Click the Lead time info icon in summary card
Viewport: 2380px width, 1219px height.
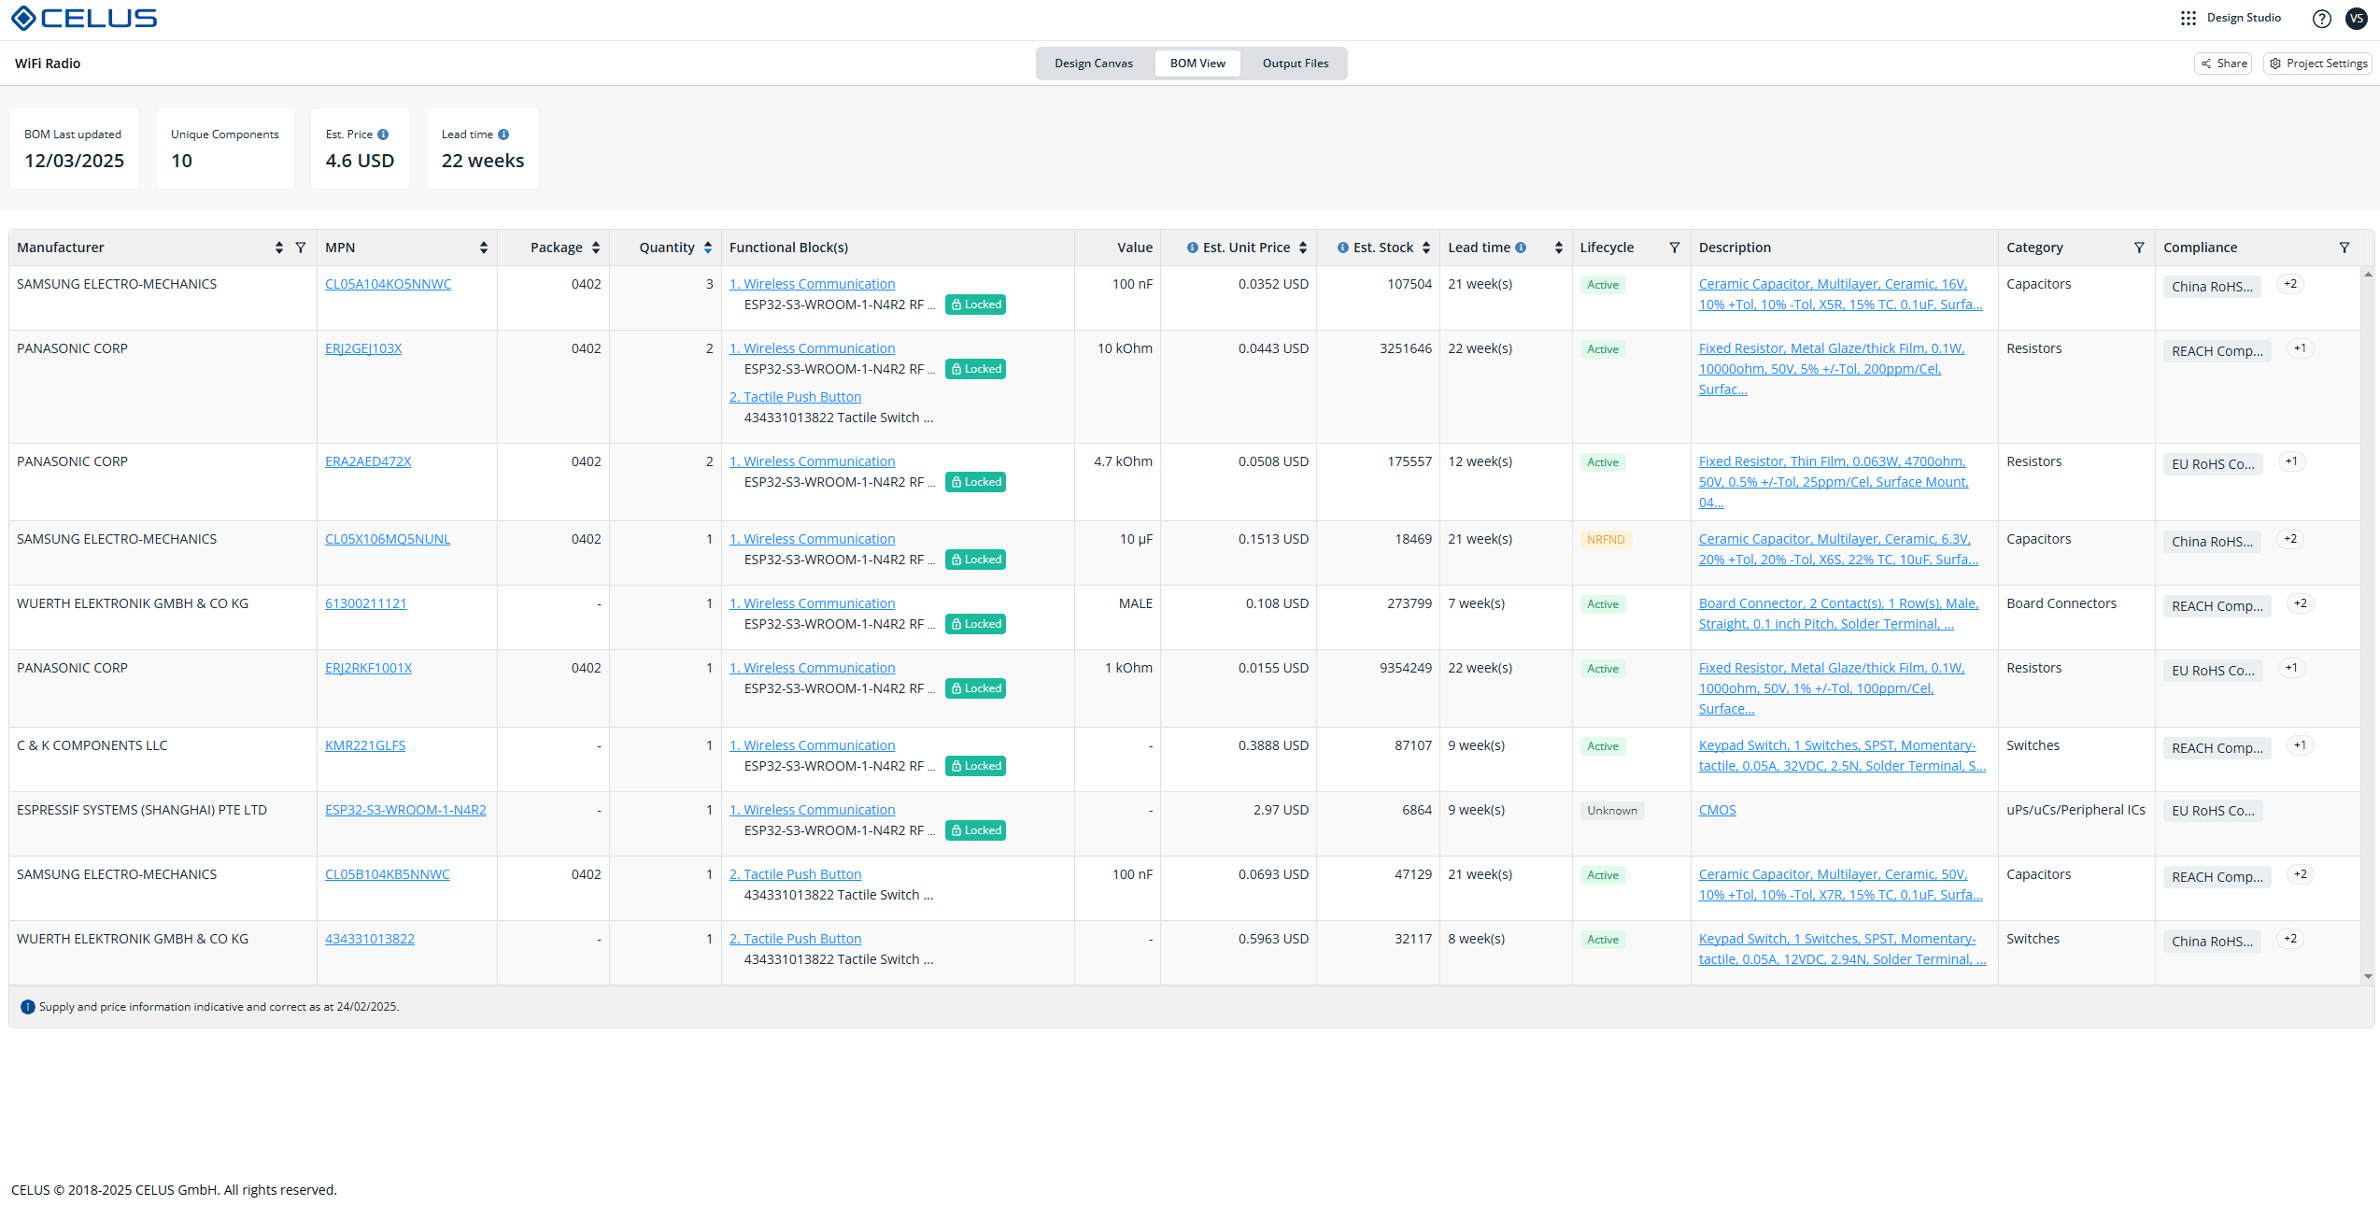pyautogui.click(x=503, y=135)
